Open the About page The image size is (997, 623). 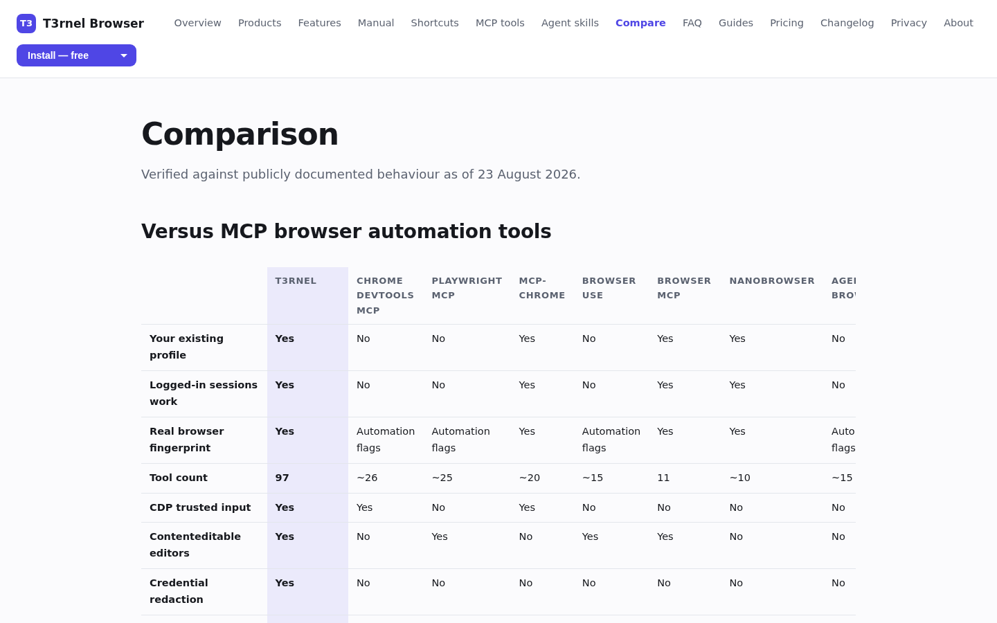(958, 23)
